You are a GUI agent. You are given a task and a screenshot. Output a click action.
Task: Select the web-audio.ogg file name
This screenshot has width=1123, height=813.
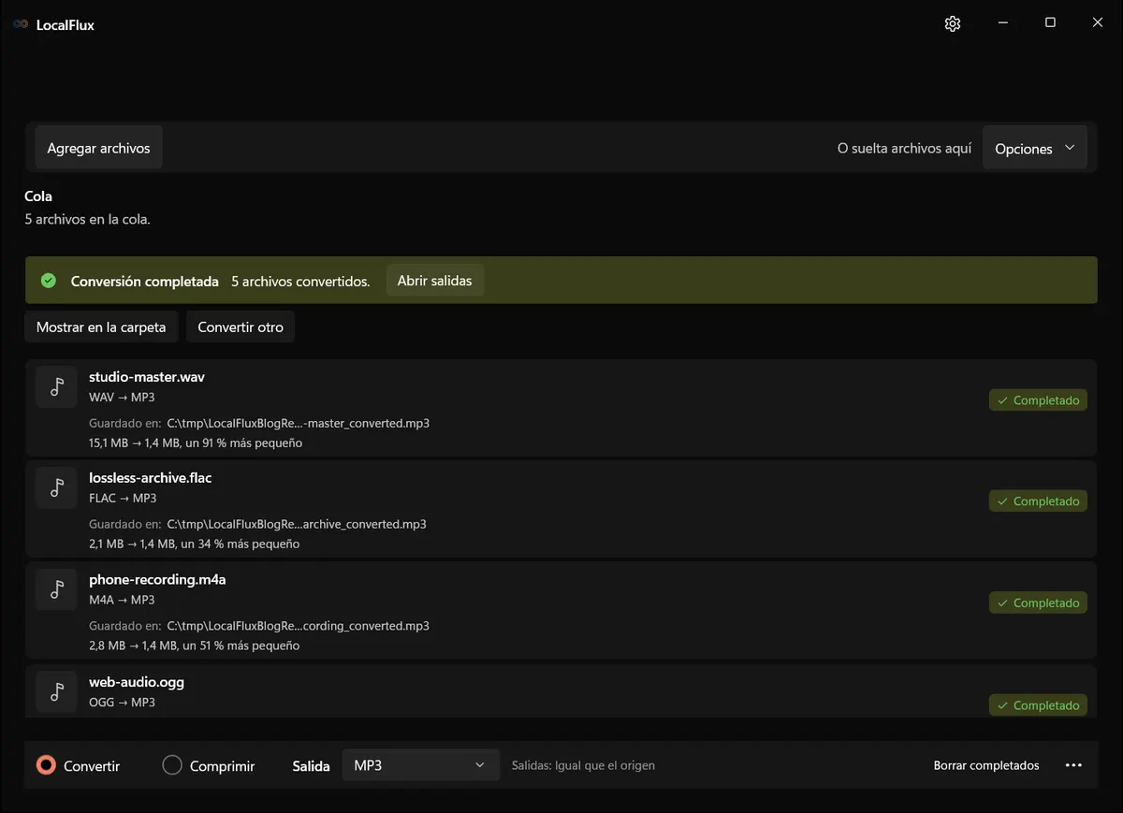pos(137,682)
